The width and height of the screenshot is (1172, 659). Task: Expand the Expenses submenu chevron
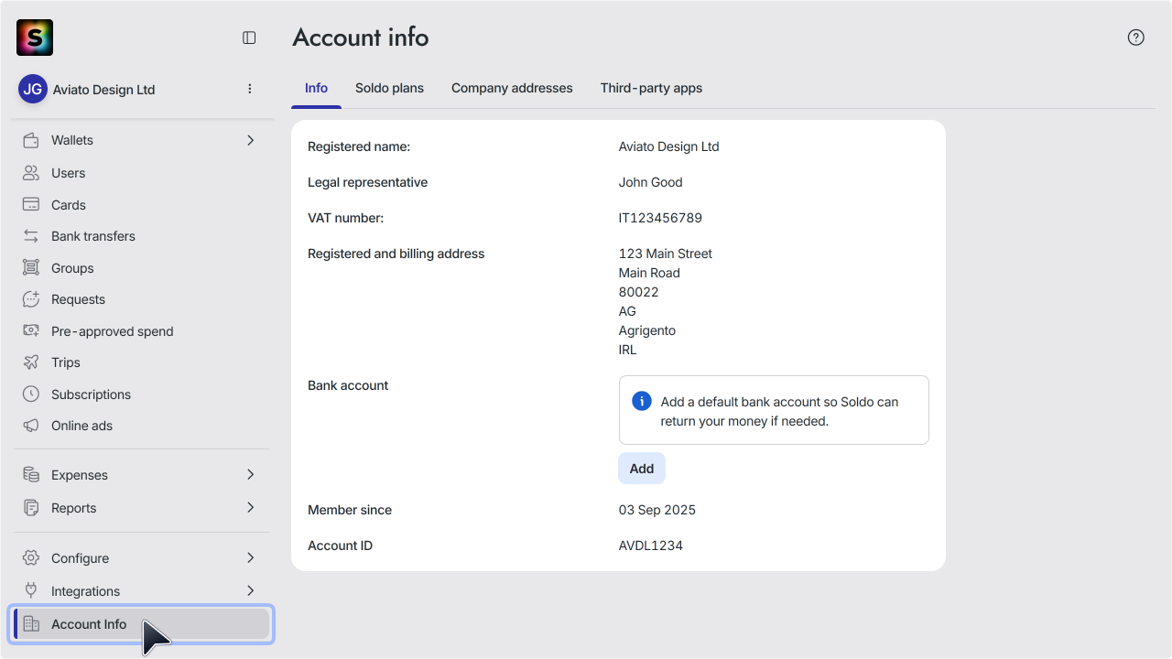point(250,475)
